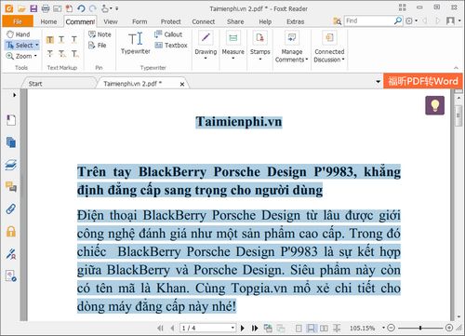Viewport: 465px width, 336px height.
Task: Click the Print icon in quick access toolbar
Action: 46,8
